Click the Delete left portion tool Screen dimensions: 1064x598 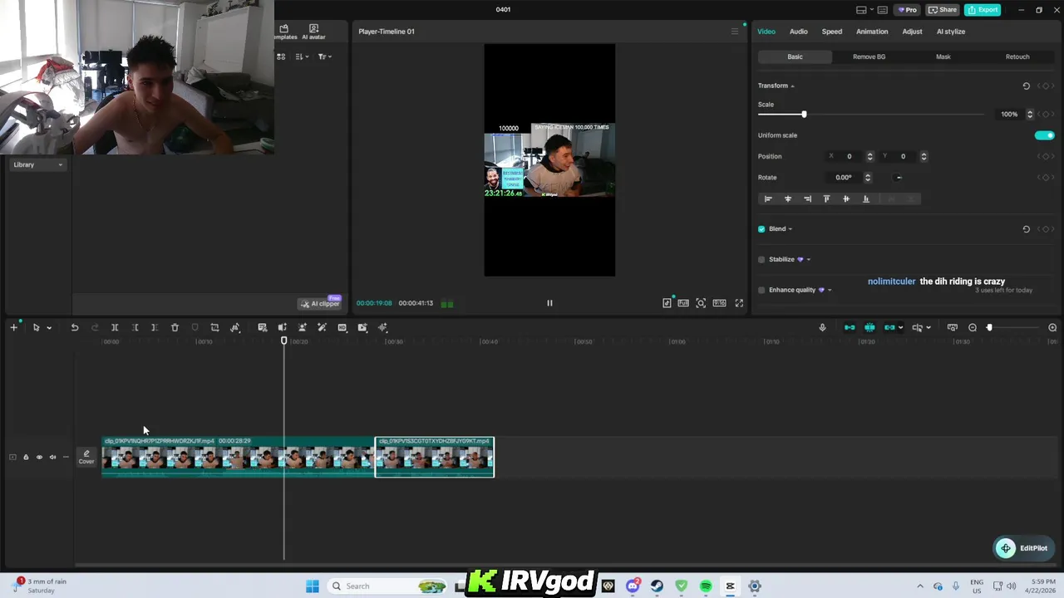[135, 328]
